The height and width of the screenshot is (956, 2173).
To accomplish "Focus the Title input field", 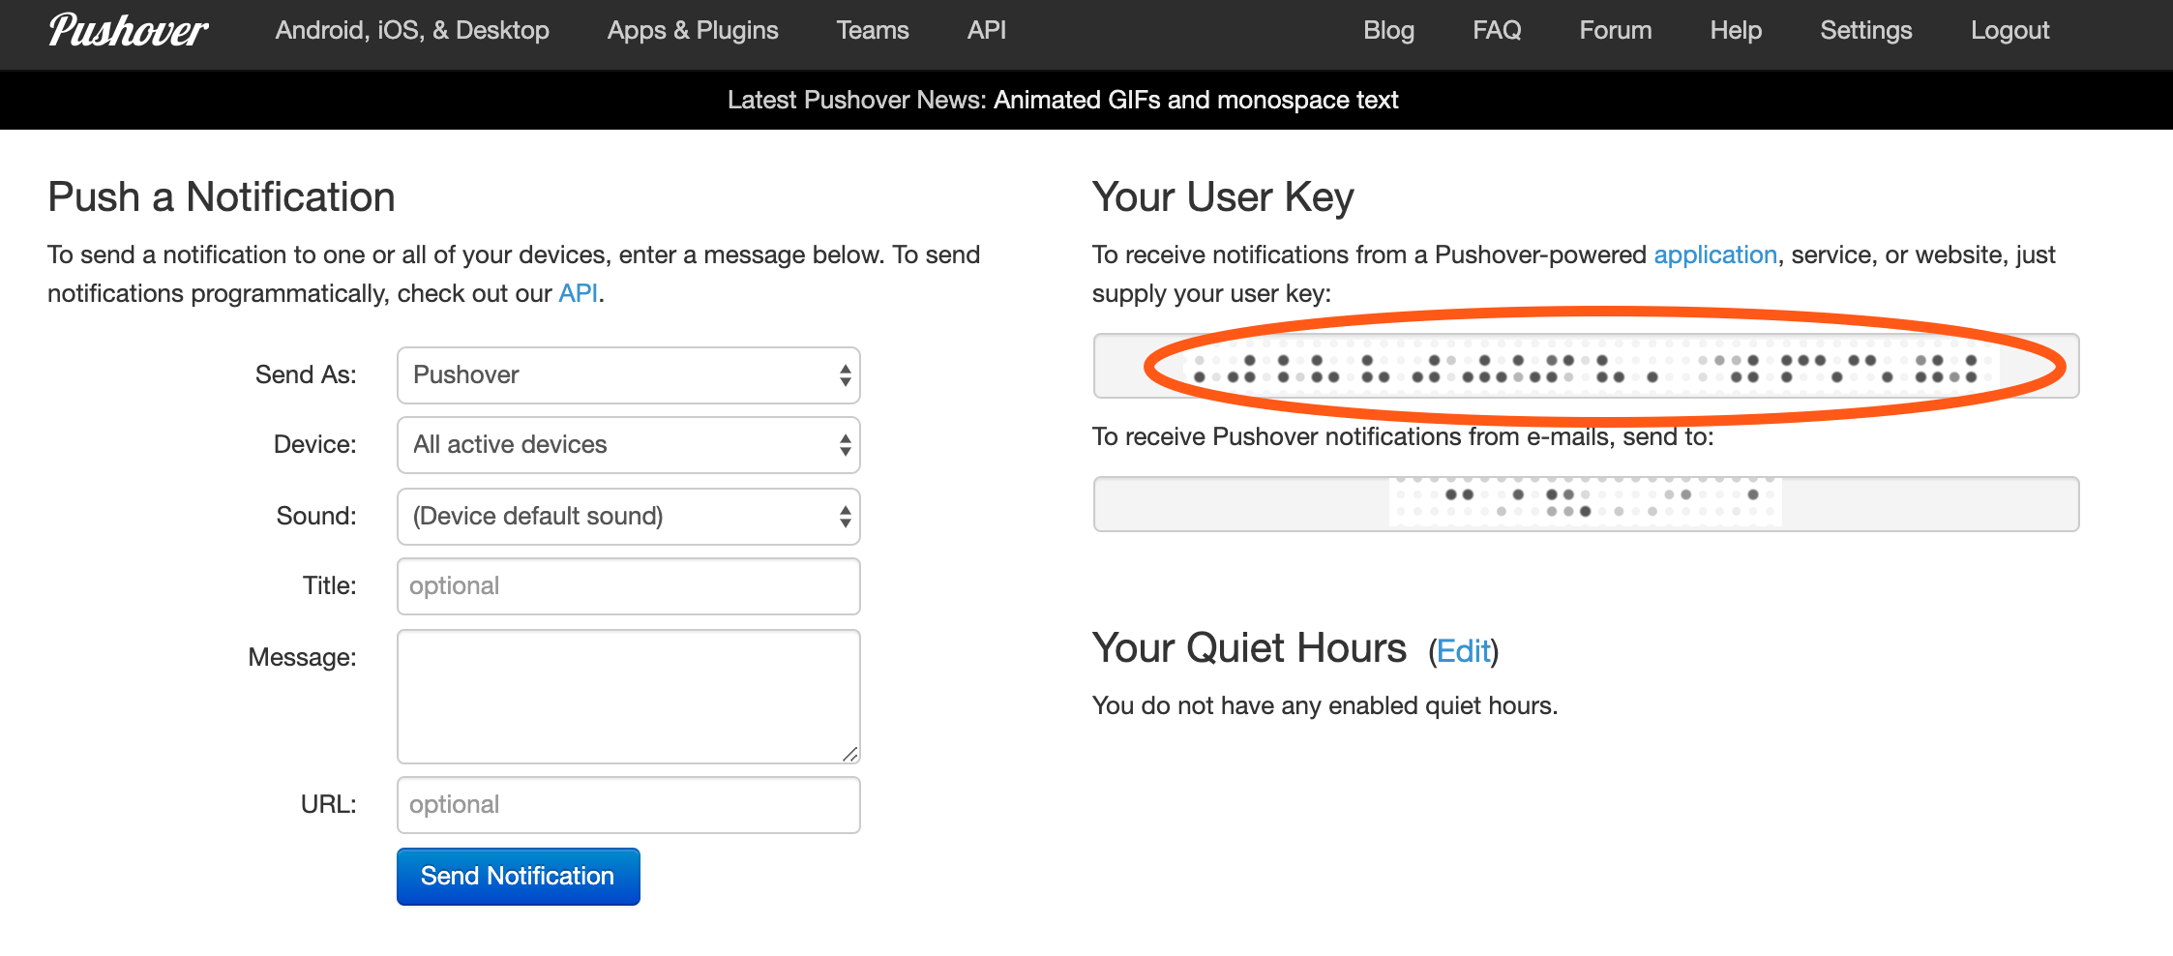I will [629, 586].
